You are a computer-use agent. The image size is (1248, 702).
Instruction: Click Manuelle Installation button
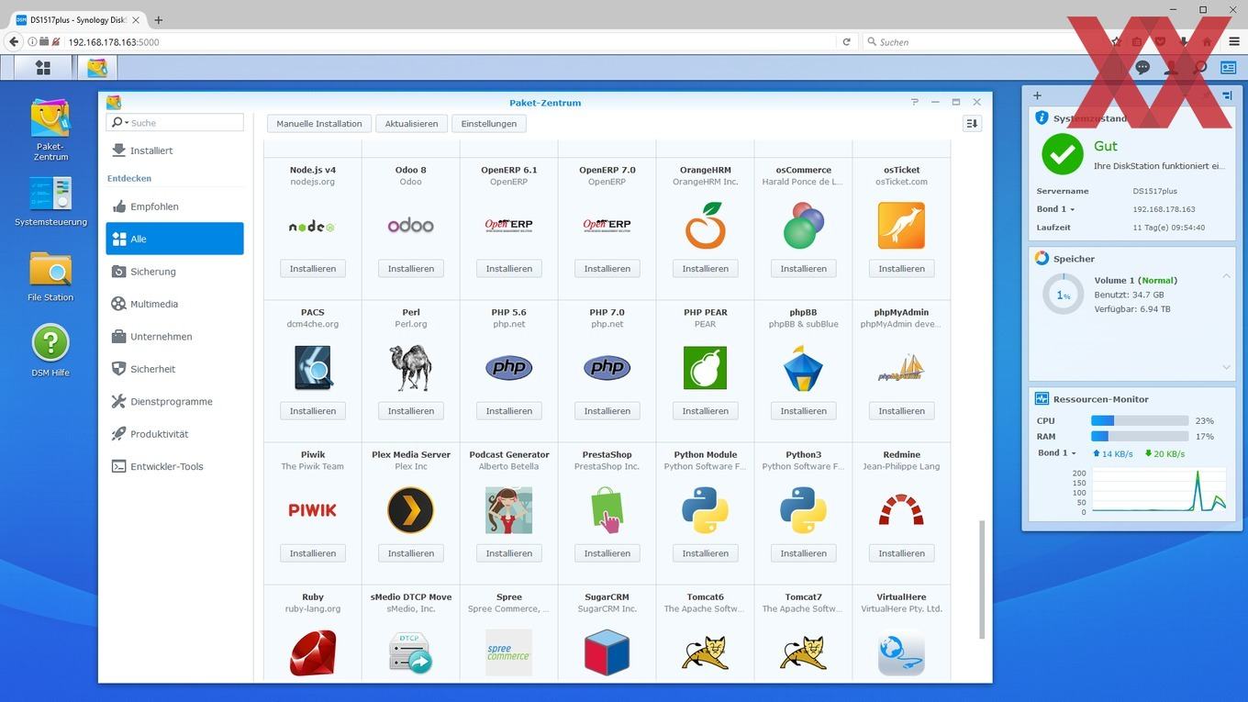click(x=319, y=123)
